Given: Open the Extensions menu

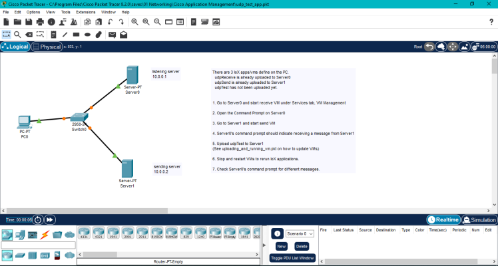Looking at the screenshot, I should (85, 12).
